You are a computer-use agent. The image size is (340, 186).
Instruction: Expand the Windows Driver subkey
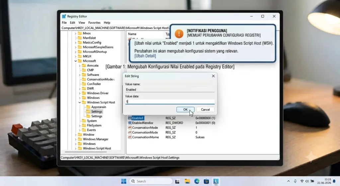coord(80,93)
